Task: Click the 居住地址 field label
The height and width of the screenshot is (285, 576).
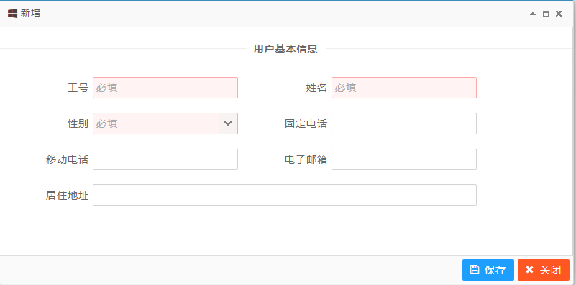Action: point(67,196)
